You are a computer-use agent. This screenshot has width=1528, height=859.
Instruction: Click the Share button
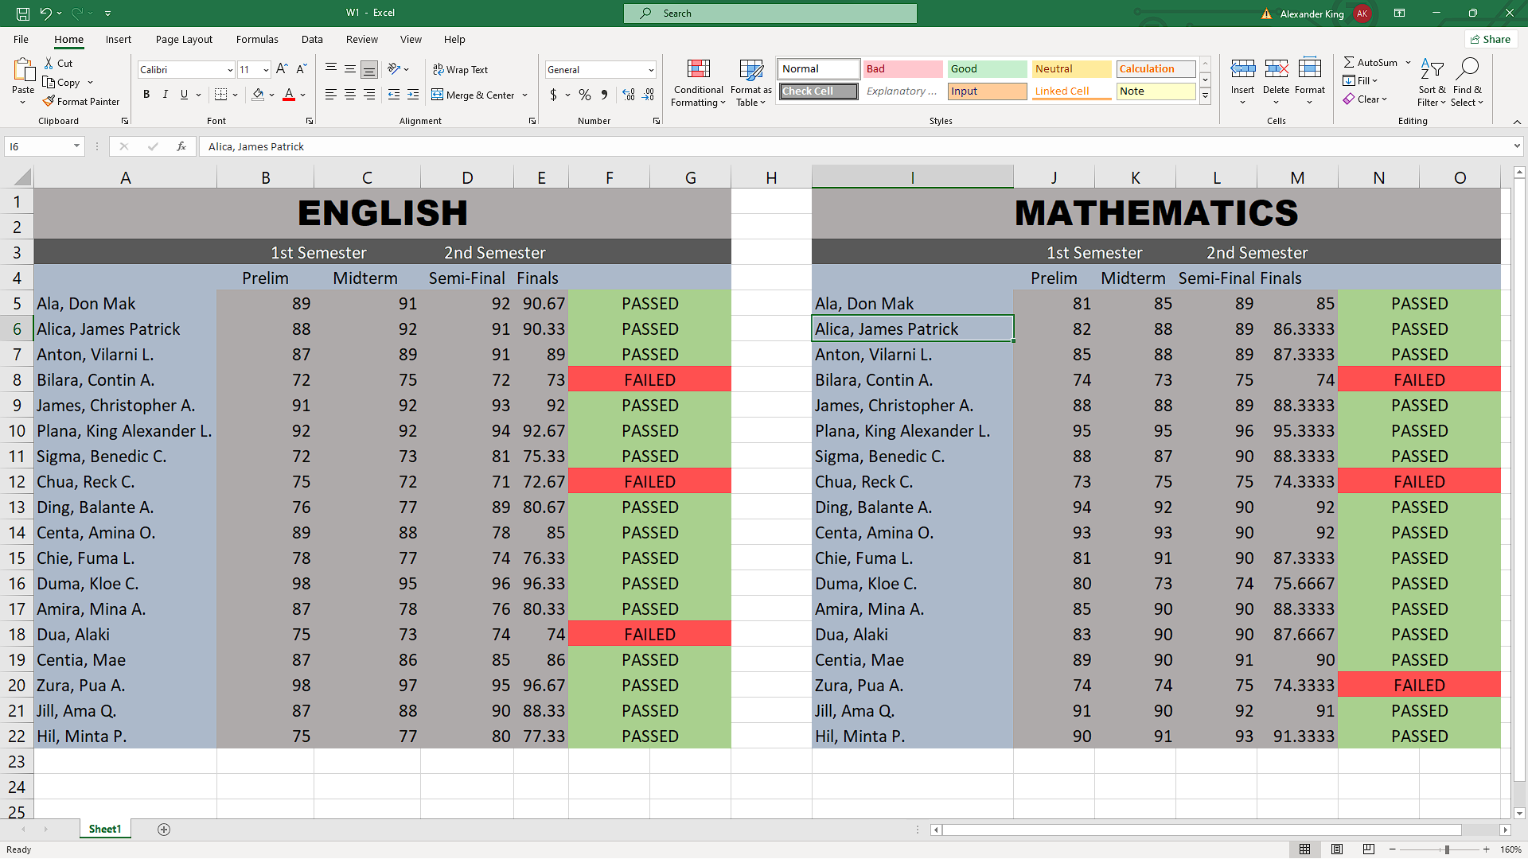click(1491, 40)
